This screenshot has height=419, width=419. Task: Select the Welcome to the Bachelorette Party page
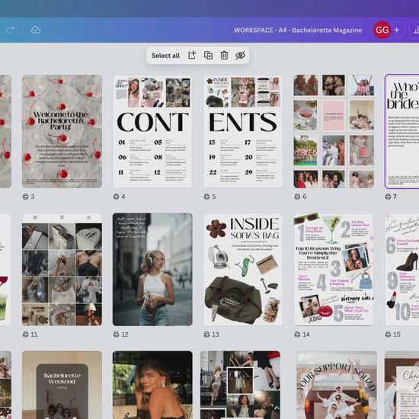coord(62,132)
